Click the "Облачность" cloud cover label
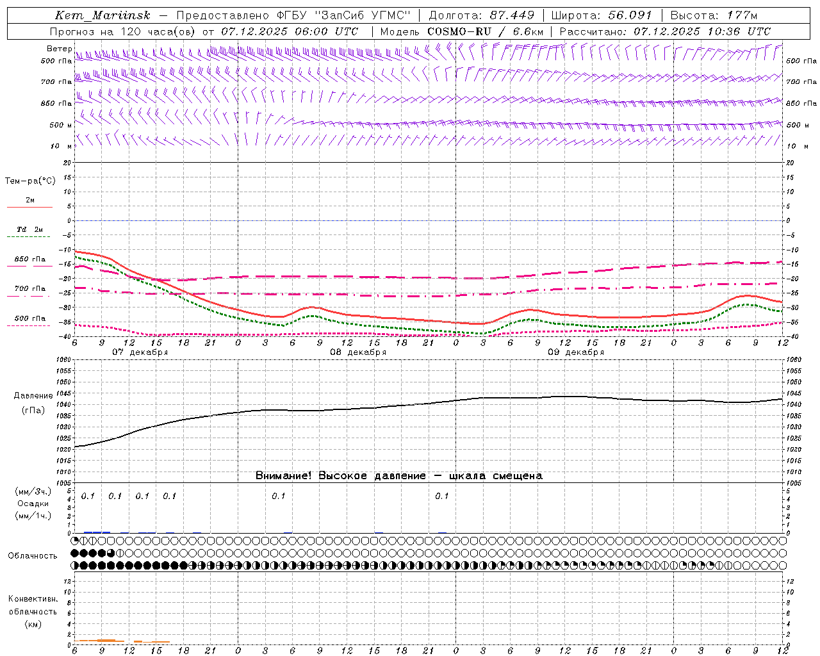This screenshot has height=656, width=820. click(33, 556)
